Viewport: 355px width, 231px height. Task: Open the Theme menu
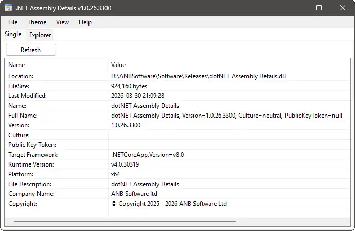tap(37, 22)
